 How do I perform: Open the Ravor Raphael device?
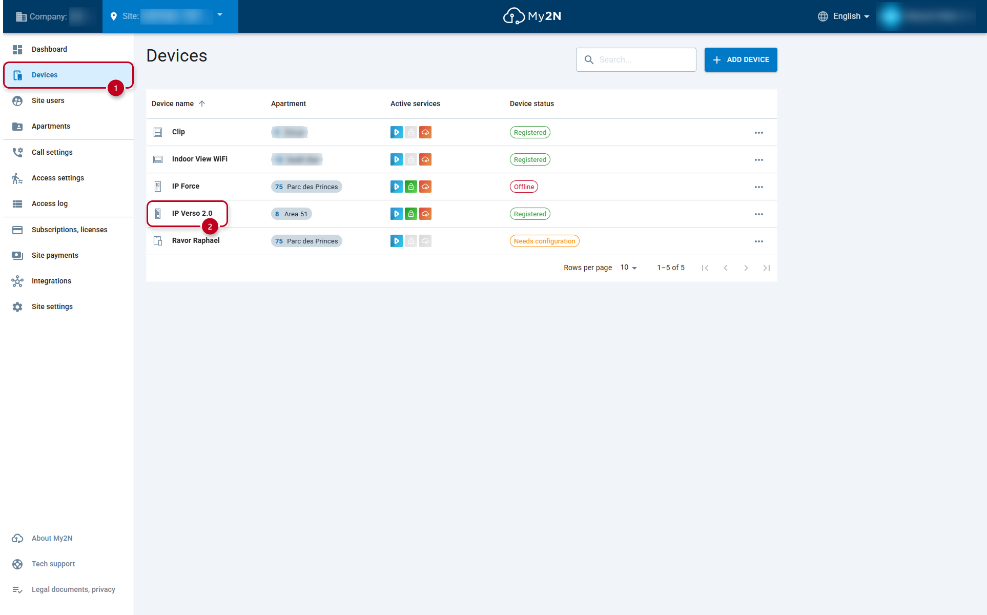[x=196, y=240]
